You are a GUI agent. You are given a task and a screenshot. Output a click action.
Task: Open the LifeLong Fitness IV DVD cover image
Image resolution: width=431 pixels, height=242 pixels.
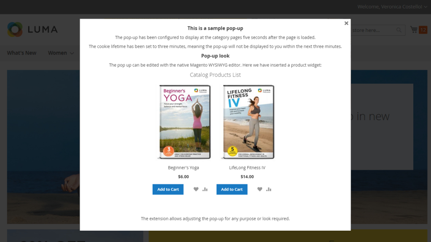pyautogui.click(x=247, y=122)
